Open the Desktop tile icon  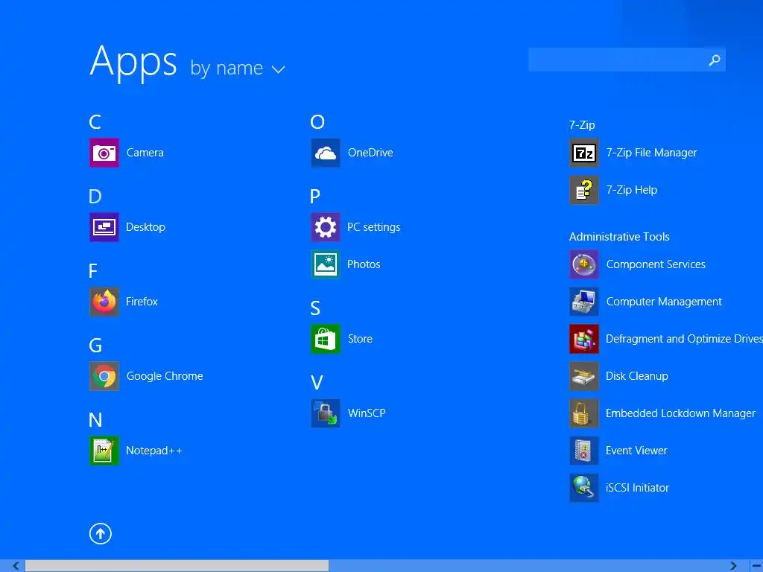[104, 227]
